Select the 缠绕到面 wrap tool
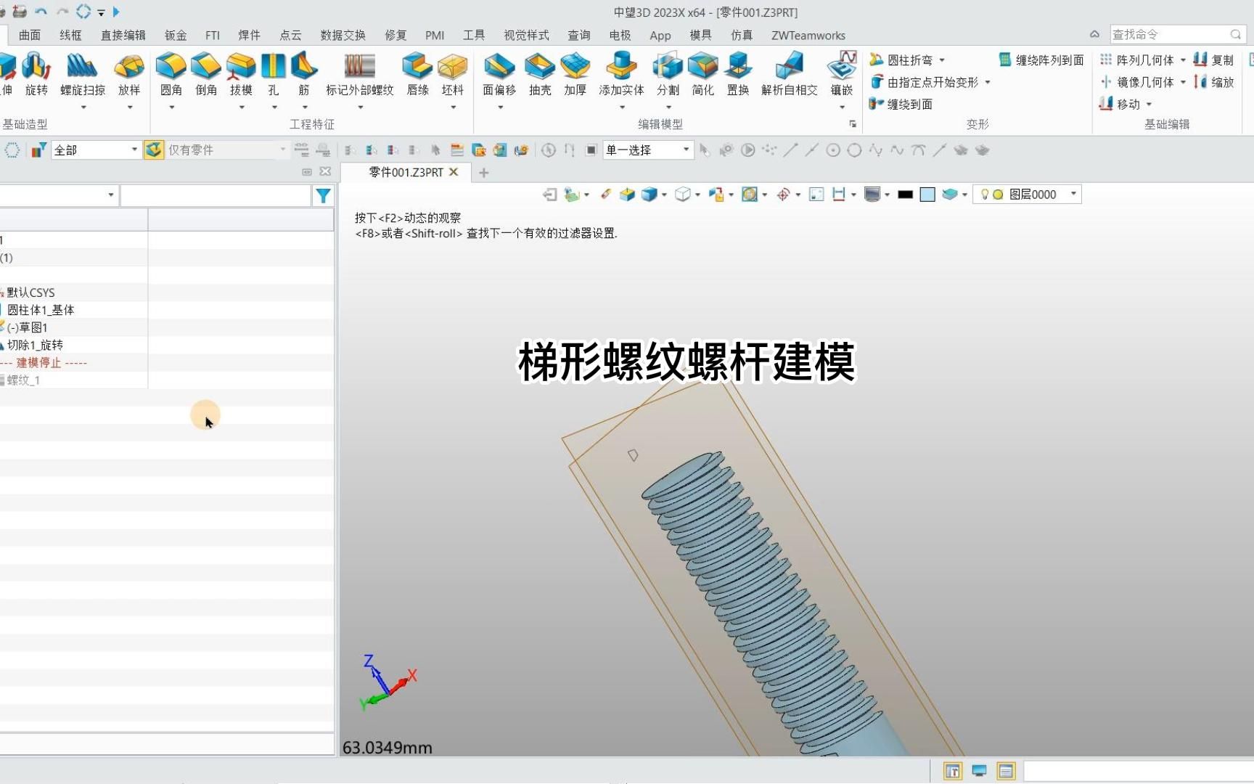Screen dimensions: 1254x784 pyautogui.click(x=900, y=104)
